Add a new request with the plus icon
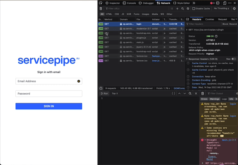The height and width of the screenshot is (165, 238). tap(177, 9)
